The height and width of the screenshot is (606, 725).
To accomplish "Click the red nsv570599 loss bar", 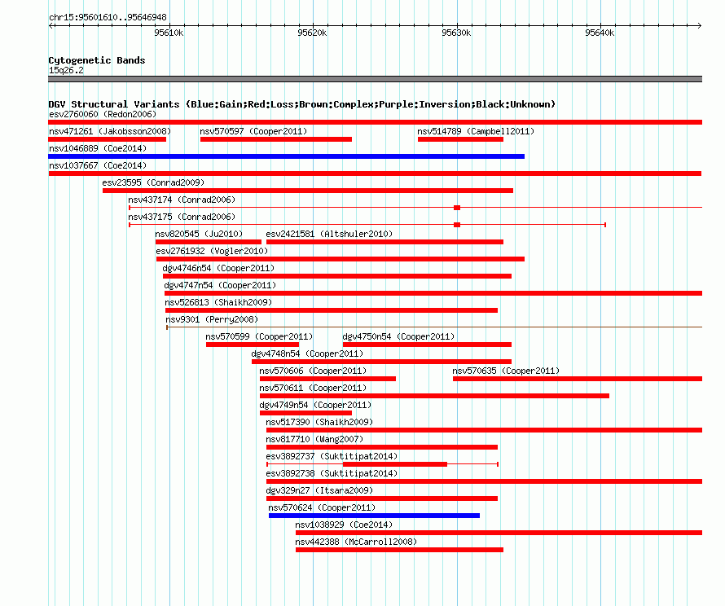I will click(x=253, y=345).
